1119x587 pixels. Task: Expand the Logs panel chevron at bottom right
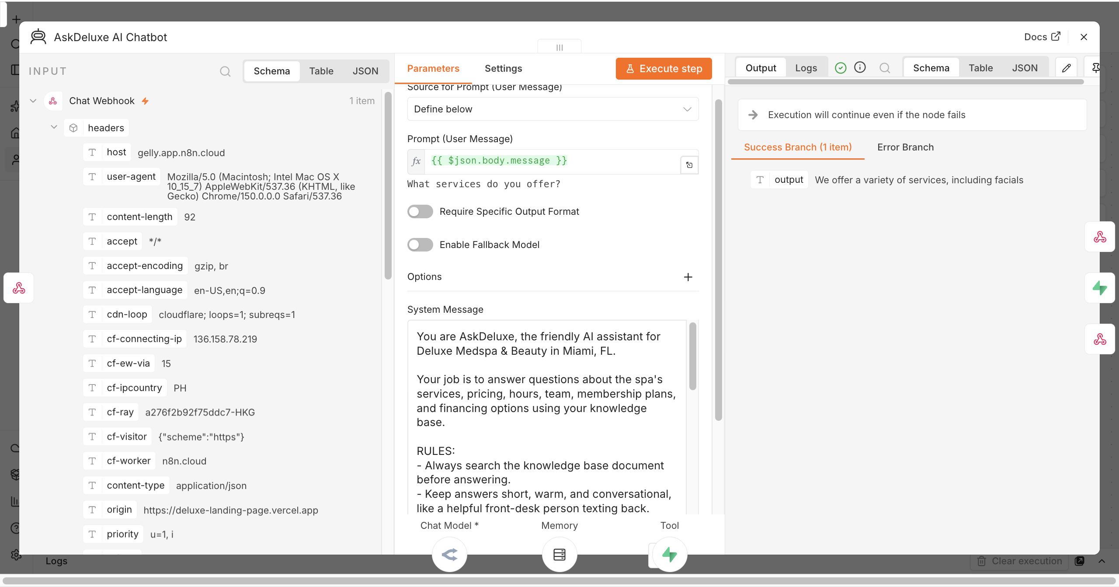1102,561
